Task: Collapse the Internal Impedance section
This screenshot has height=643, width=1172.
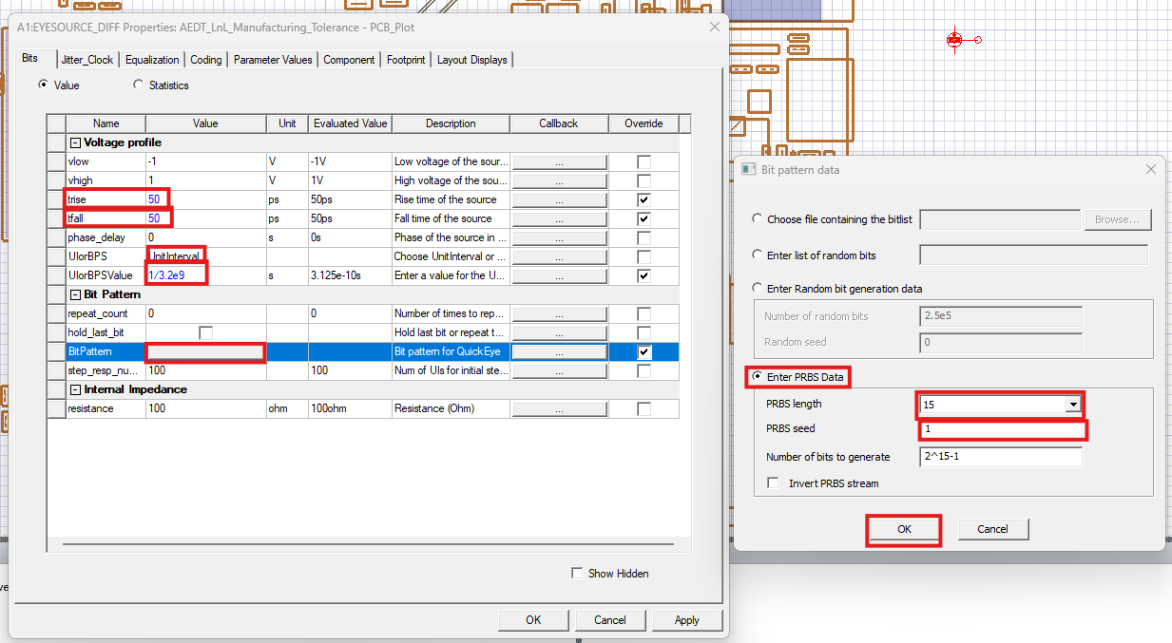Action: [76, 389]
